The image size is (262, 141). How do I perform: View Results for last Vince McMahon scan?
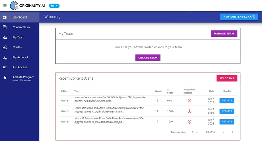pyautogui.click(x=227, y=122)
